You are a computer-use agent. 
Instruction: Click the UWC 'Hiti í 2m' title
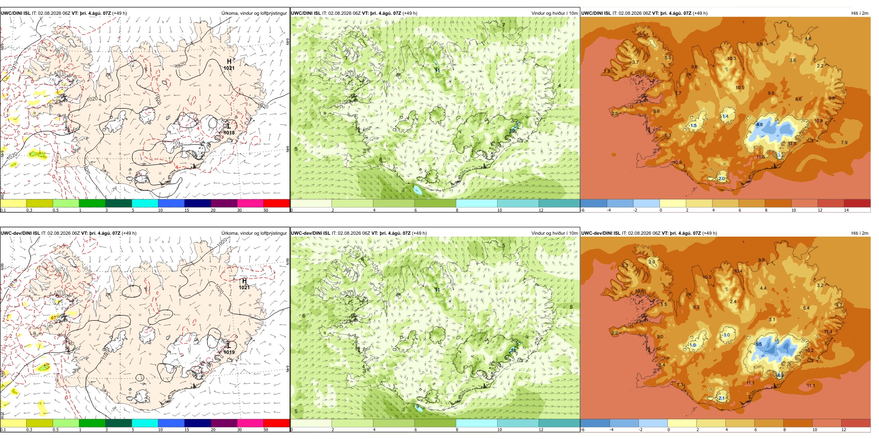tap(860, 13)
